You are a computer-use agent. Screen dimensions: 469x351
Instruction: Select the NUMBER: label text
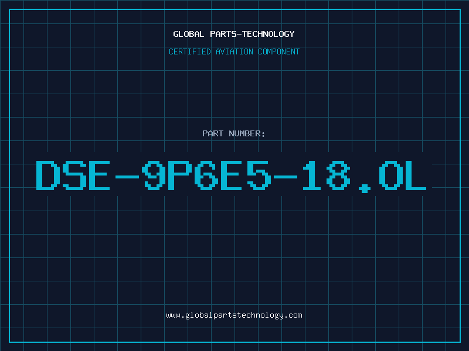[247, 133]
